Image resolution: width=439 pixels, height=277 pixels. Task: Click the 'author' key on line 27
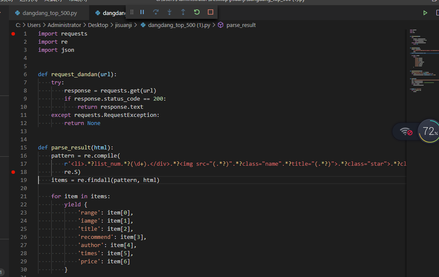(91, 245)
